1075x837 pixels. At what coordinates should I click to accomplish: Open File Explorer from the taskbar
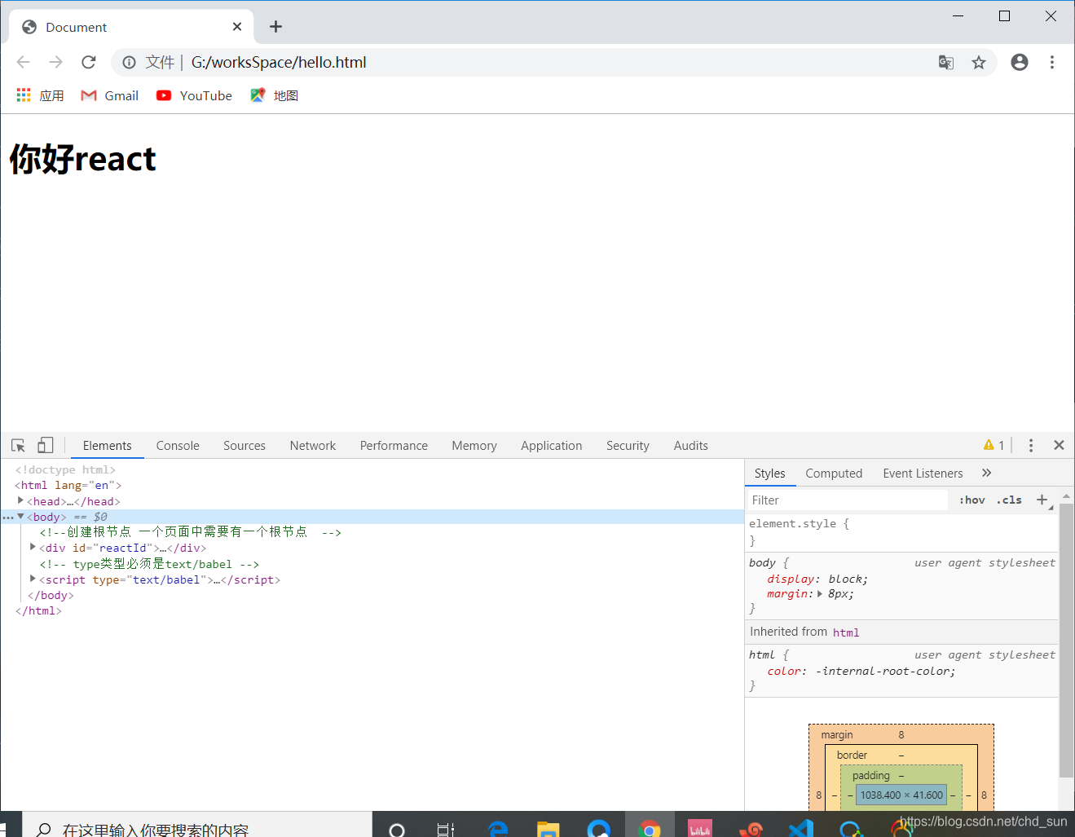click(549, 829)
